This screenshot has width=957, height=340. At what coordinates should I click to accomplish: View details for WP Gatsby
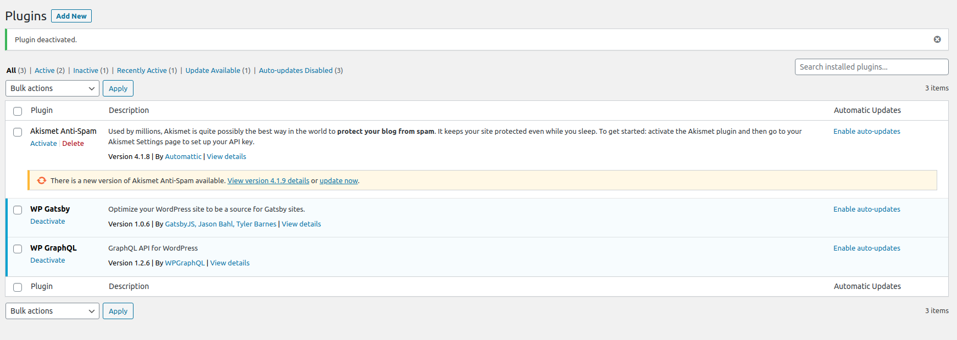(301, 224)
